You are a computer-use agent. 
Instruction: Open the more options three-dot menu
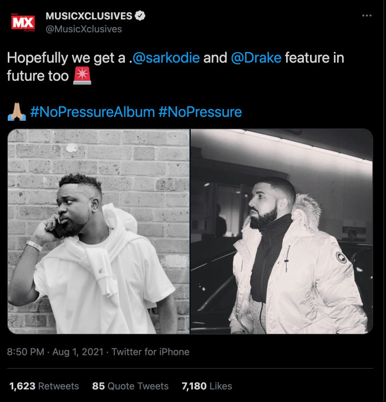367,16
